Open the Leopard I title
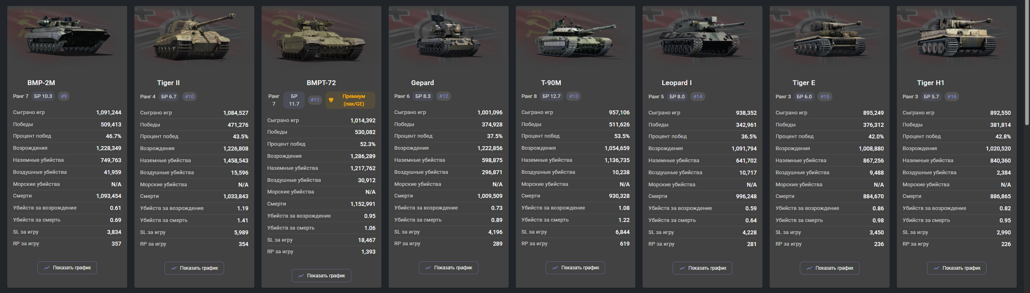 click(677, 83)
